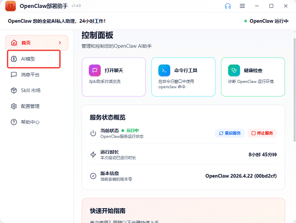
Task: Open customer support headset icon
Action: [227, 6]
